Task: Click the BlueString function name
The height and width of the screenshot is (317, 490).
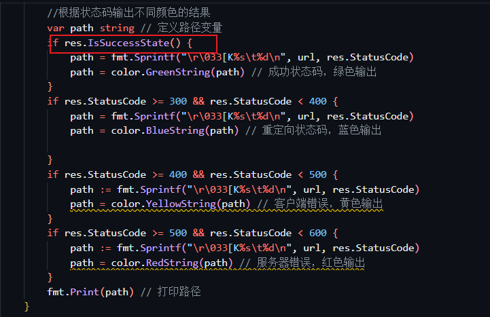Action: click(175, 130)
